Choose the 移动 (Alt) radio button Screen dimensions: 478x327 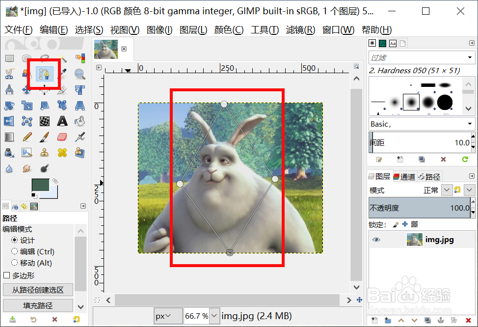point(14,263)
